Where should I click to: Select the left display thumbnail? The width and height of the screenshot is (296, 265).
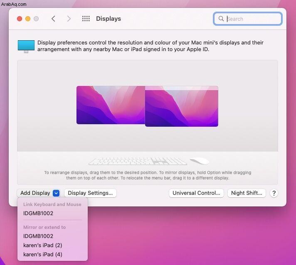tap(111, 105)
